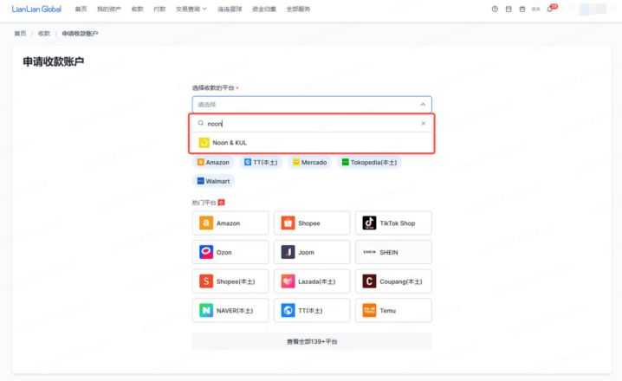Select the Shopee platform card label
The height and width of the screenshot is (381, 622).
tap(309, 223)
